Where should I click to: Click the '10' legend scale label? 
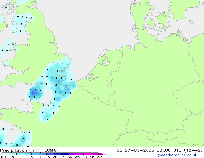pos(40,157)
